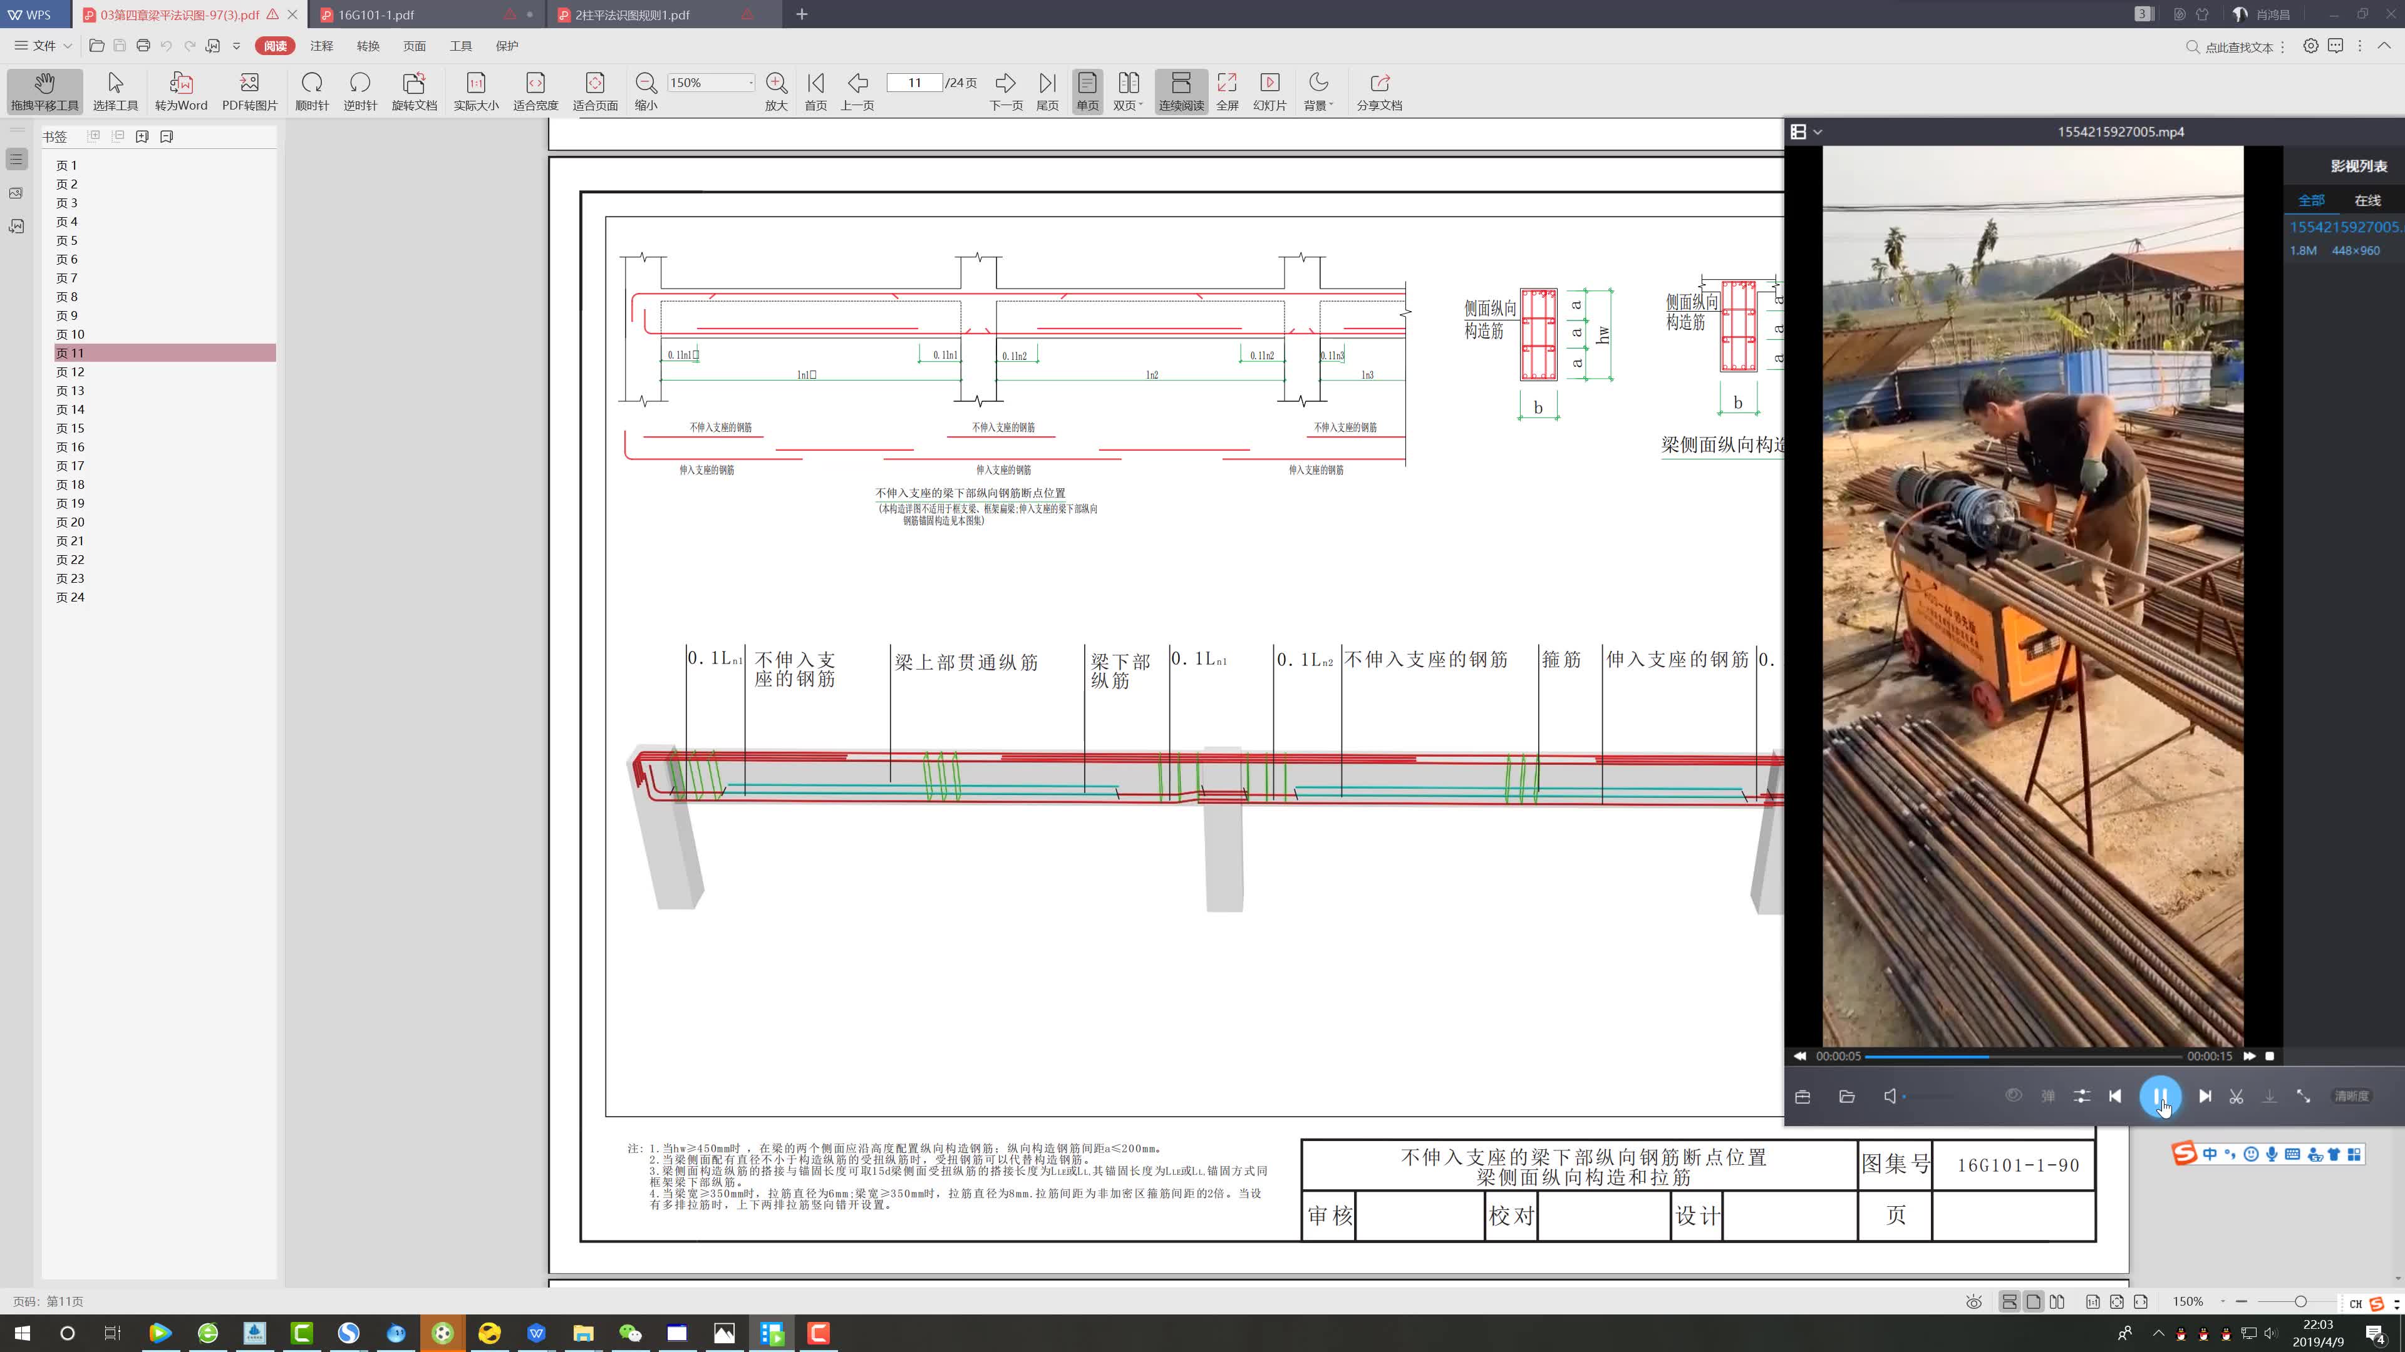2405x1352 pixels.
Task: Click the zoom out magnifier
Action: pyautogui.click(x=645, y=91)
